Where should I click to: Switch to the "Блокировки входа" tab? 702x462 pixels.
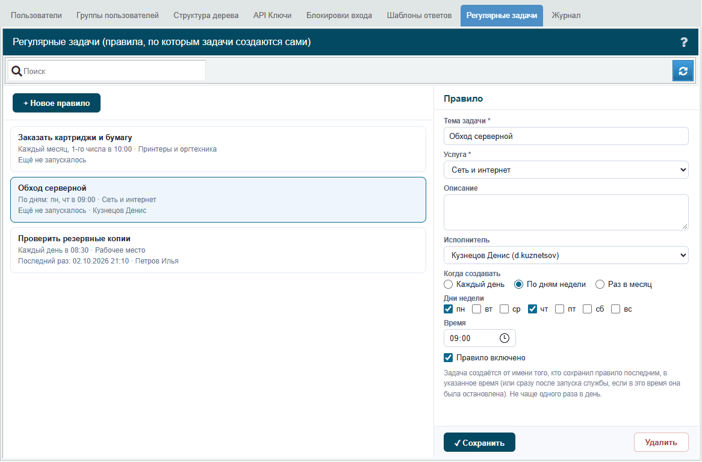pyautogui.click(x=340, y=16)
